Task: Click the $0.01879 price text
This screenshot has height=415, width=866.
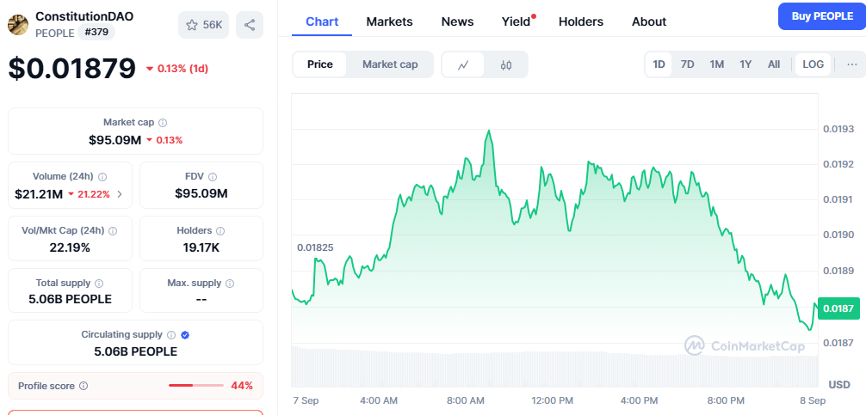Action: pyautogui.click(x=71, y=69)
